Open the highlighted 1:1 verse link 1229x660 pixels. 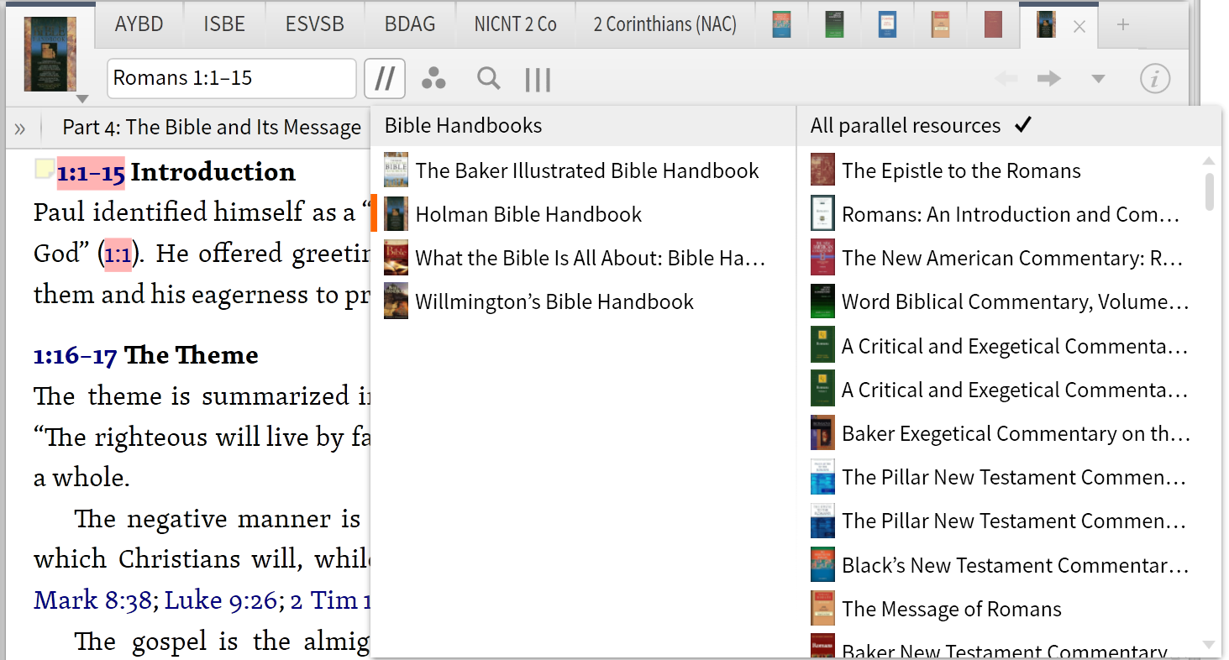coord(118,254)
